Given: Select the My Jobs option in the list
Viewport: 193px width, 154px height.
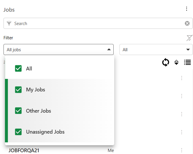Looking at the screenshot, I should [x=35, y=90].
